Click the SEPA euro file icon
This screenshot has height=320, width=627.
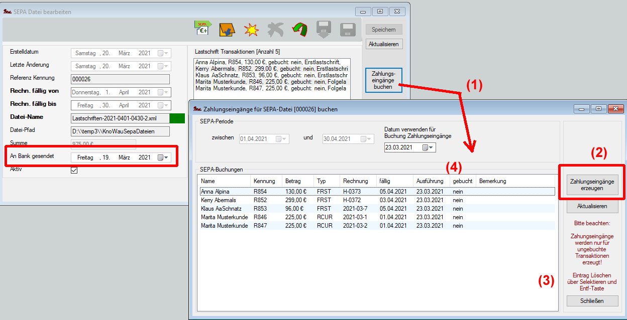[x=203, y=30]
